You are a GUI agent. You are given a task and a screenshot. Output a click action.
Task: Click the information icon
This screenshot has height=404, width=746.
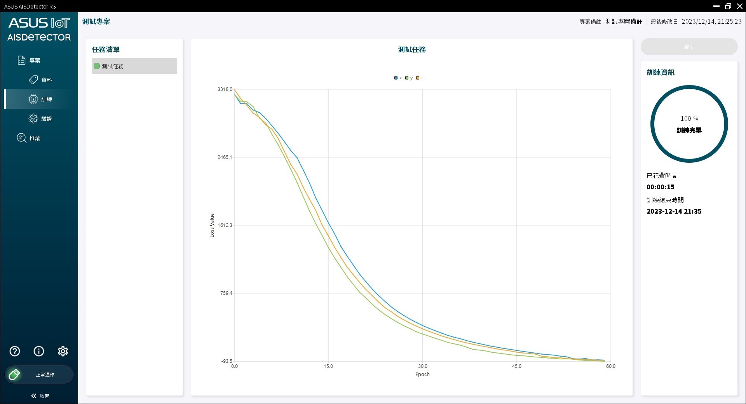[38, 351]
